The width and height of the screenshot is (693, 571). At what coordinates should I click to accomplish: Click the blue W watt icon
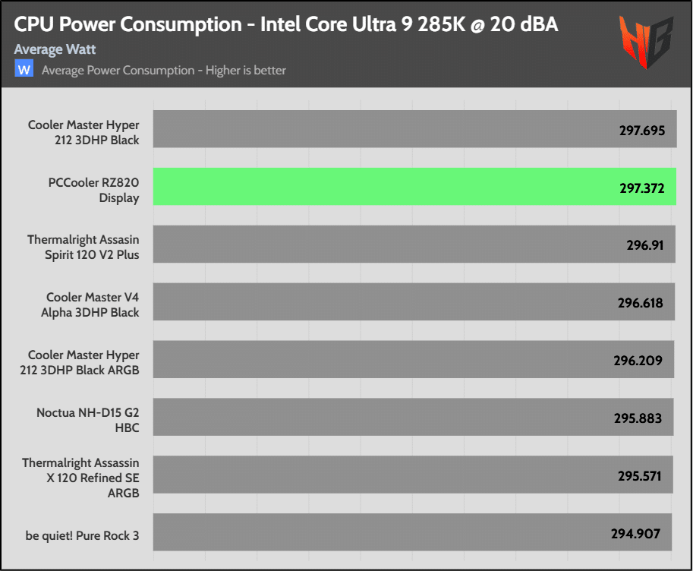tap(24, 70)
